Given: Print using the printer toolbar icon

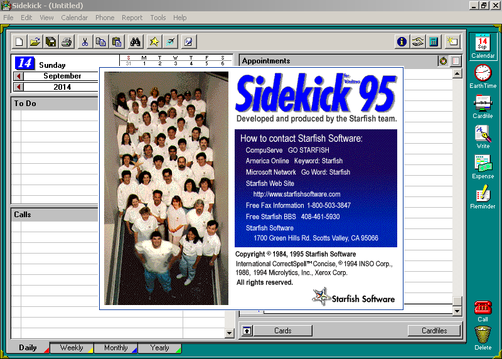Looking at the screenshot, I should tap(67, 41).
